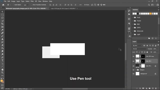Select the Lasso tool
Viewport: 160px width, 90px height.
(2, 18)
